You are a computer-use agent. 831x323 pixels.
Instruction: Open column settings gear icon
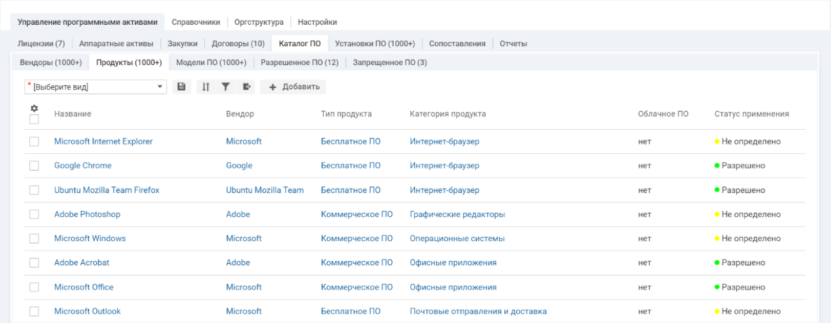tap(34, 108)
